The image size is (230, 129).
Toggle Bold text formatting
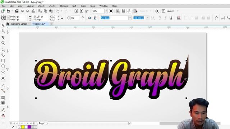click(x=160, y=18)
